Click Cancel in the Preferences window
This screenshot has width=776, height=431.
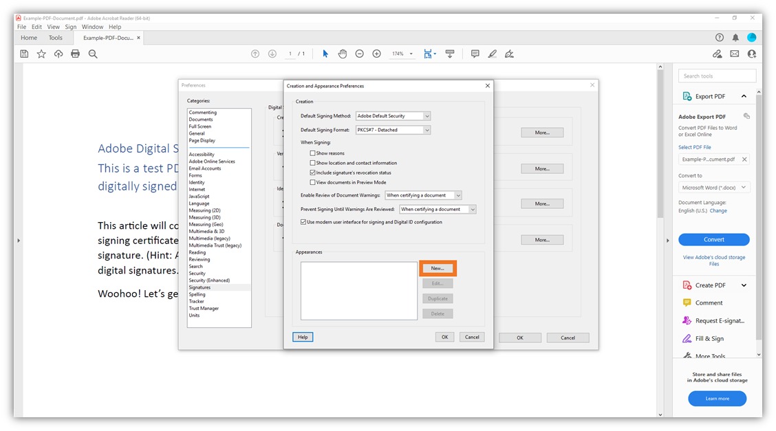568,338
